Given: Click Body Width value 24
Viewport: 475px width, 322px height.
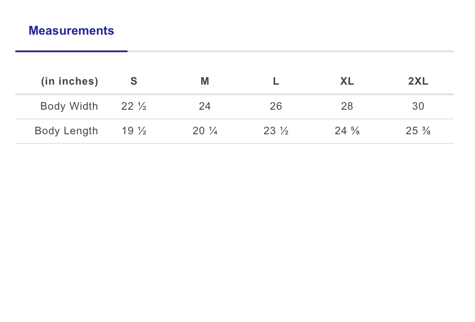Looking at the screenshot, I should click(205, 106).
